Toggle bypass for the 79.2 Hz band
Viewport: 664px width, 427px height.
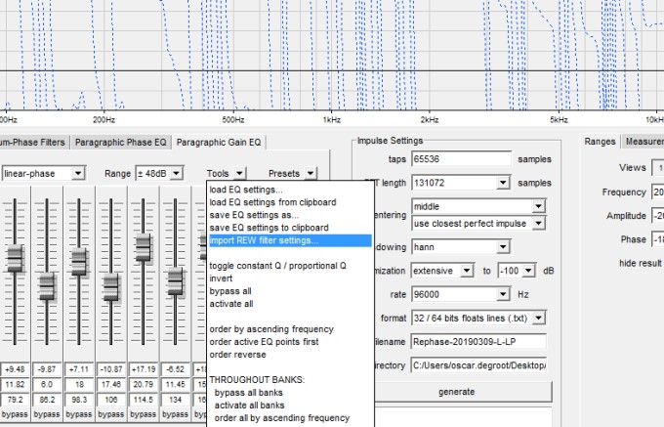(14, 416)
